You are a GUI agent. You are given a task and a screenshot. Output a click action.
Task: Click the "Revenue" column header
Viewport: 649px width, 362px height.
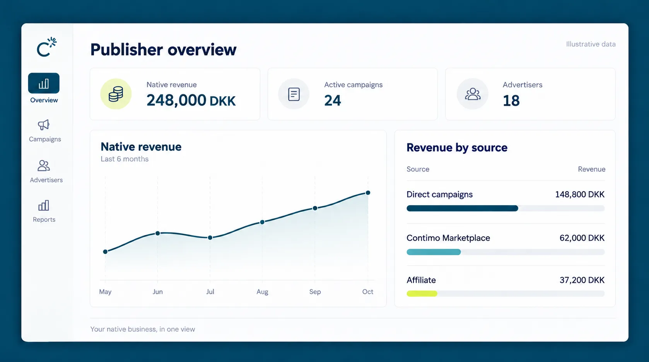click(x=592, y=169)
